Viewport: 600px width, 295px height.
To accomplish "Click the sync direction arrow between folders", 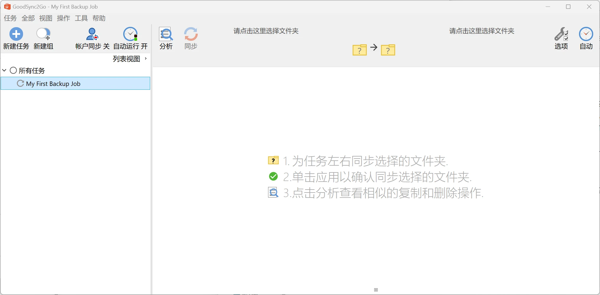I will pos(374,47).
